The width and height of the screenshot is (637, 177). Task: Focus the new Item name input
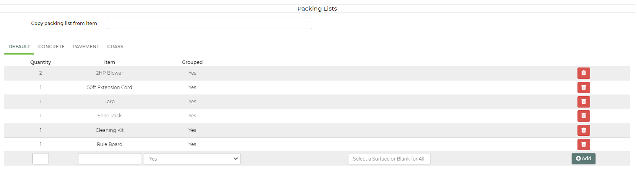(x=110, y=159)
